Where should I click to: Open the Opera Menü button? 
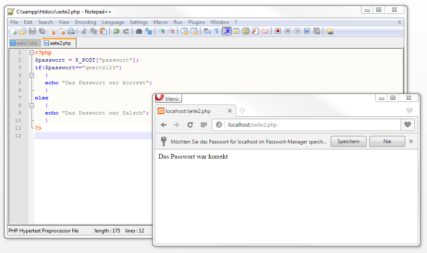[x=168, y=98]
